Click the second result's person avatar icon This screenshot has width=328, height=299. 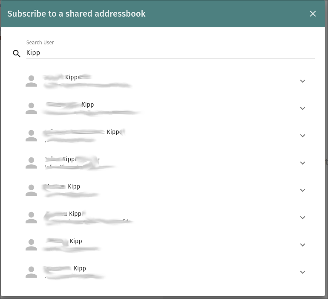[x=31, y=108]
